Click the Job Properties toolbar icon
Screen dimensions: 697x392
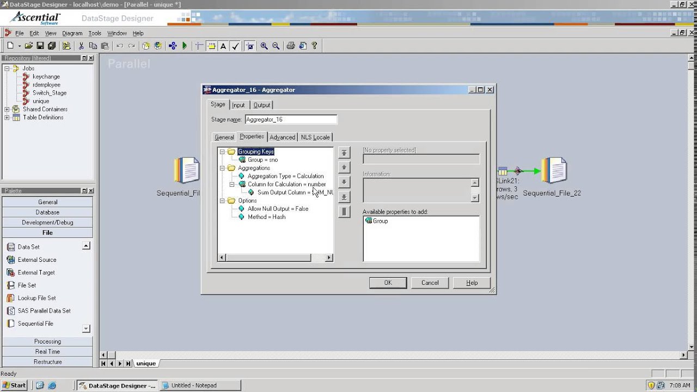point(66,46)
